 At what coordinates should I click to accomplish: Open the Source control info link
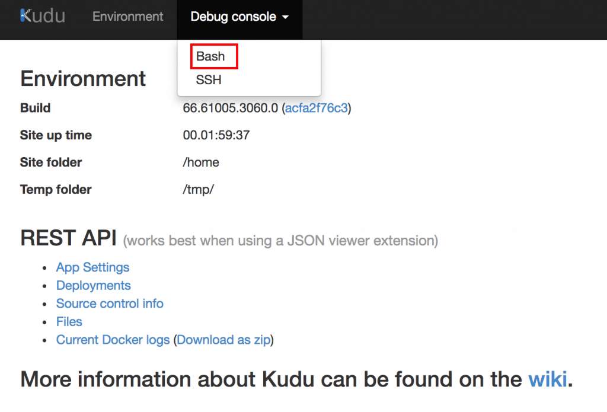tap(110, 304)
